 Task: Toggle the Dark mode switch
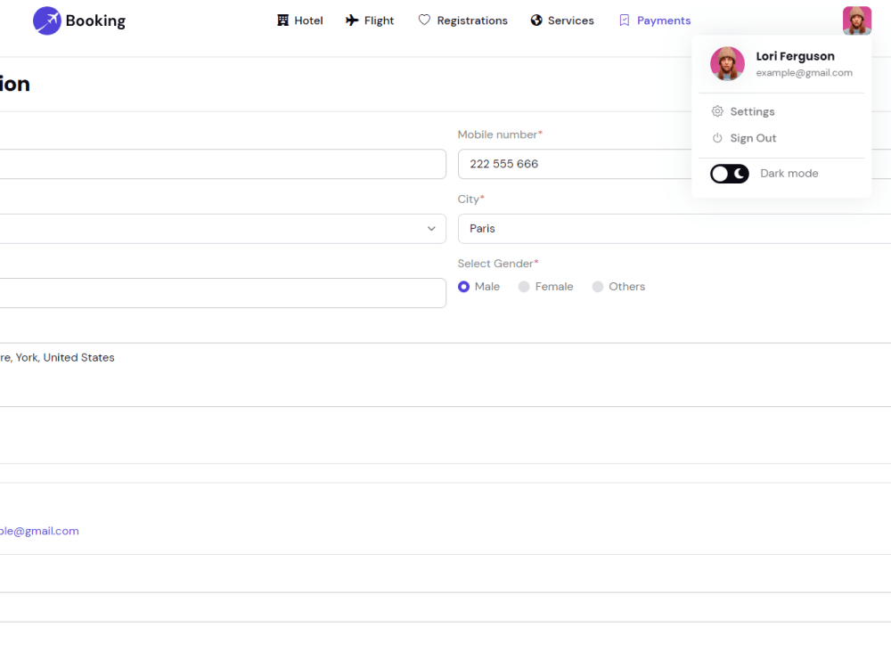tap(729, 174)
